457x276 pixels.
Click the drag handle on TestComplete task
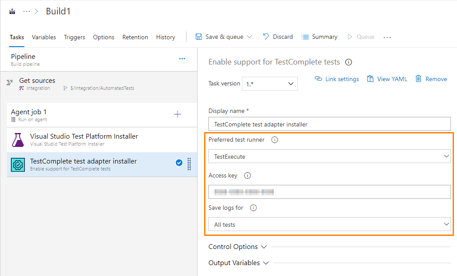189,164
